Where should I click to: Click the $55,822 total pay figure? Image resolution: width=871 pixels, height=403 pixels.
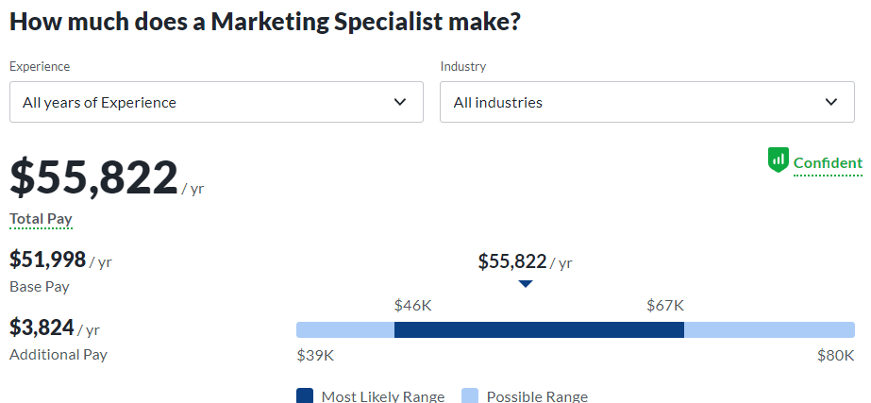click(x=93, y=177)
